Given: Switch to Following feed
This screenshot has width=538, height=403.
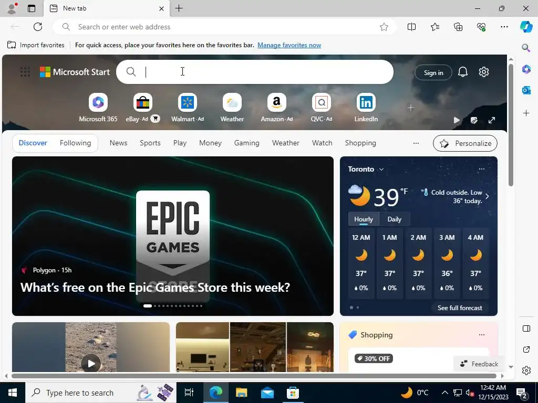Looking at the screenshot, I should click(x=75, y=143).
